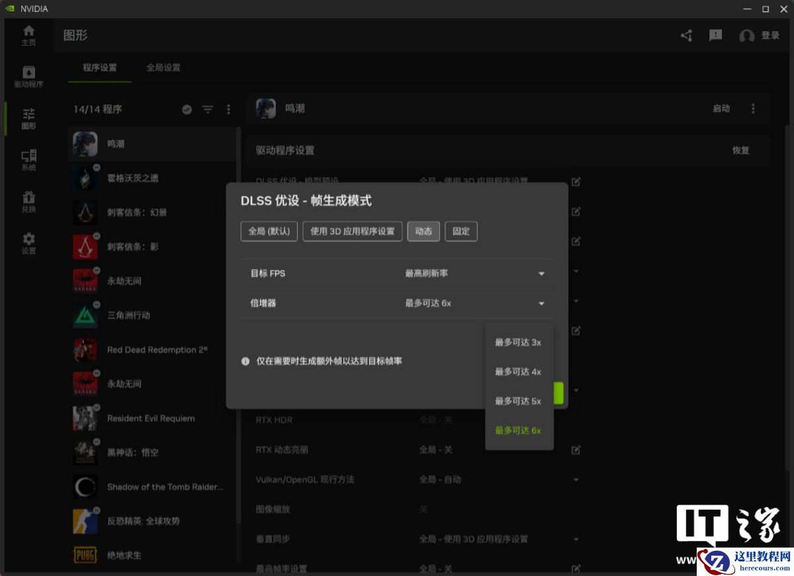Select 绝地求生 in program list
Image resolution: width=794 pixels, height=576 pixels.
click(152, 555)
